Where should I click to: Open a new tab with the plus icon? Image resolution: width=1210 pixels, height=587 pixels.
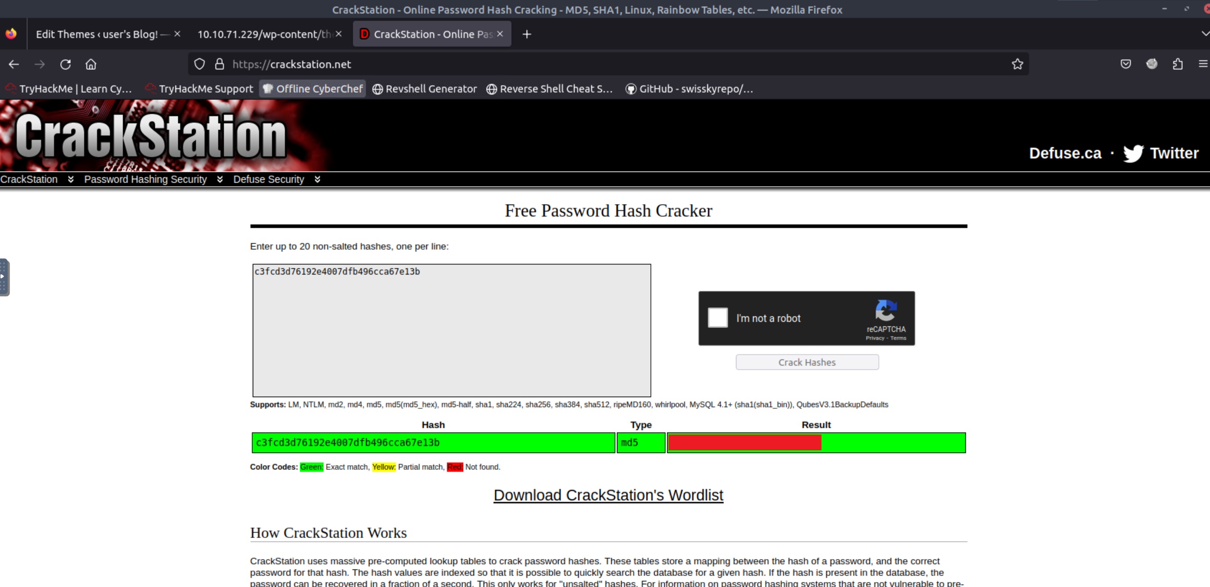coord(527,34)
